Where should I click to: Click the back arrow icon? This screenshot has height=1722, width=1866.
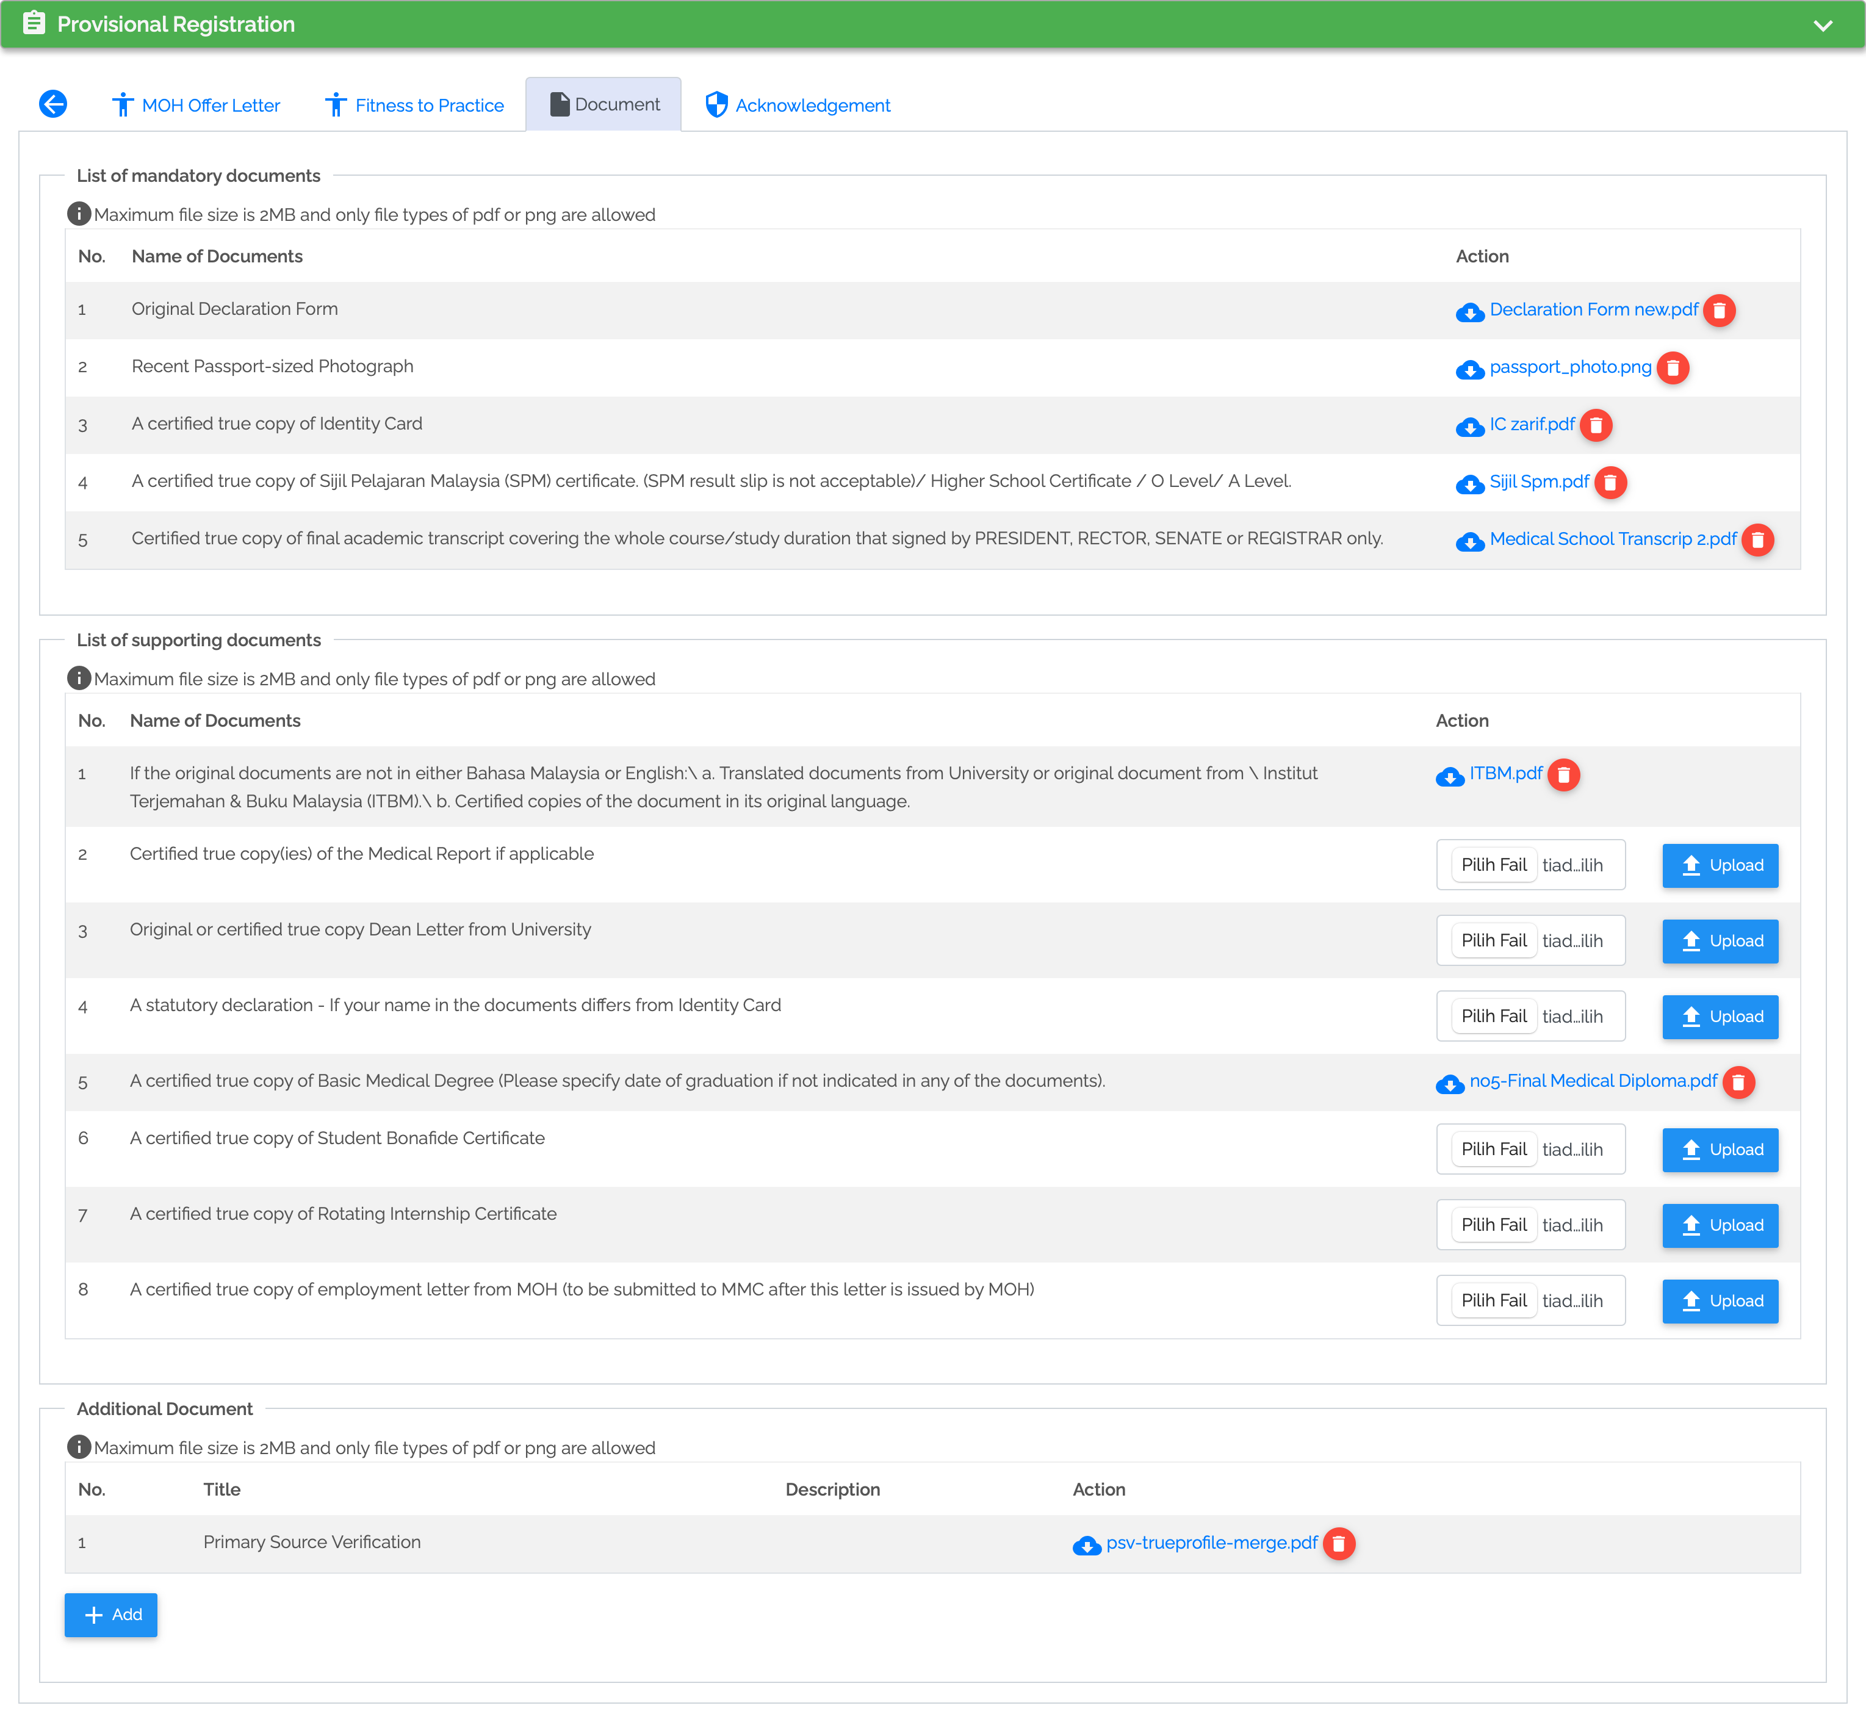click(x=53, y=104)
